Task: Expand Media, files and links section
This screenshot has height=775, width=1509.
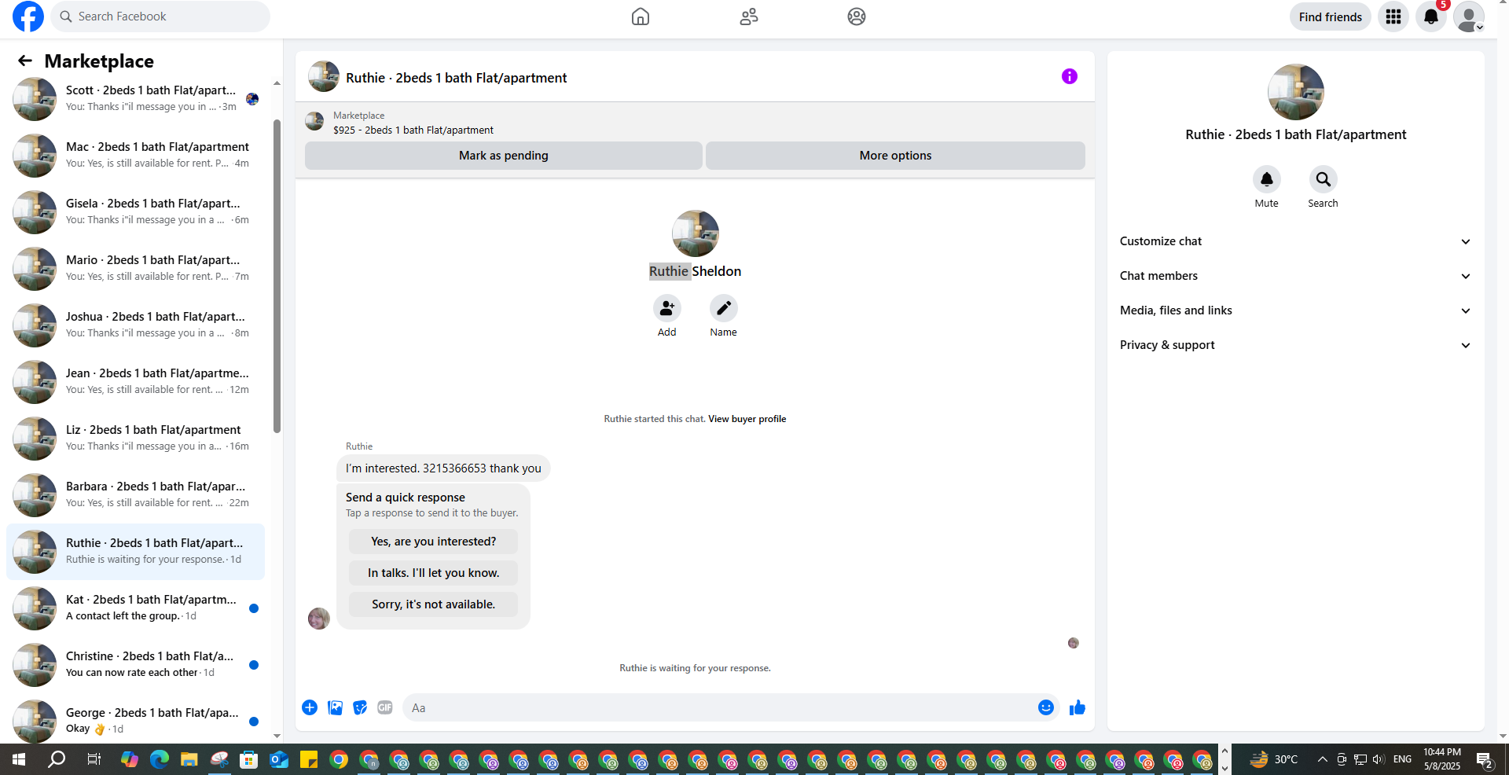Action: tap(1296, 310)
